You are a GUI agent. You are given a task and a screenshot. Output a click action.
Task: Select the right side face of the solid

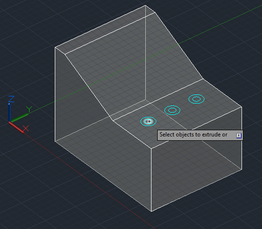click(x=196, y=159)
